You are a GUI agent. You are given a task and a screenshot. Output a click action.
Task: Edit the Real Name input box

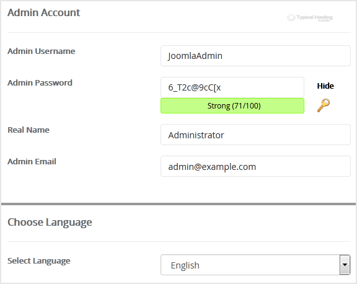point(255,135)
